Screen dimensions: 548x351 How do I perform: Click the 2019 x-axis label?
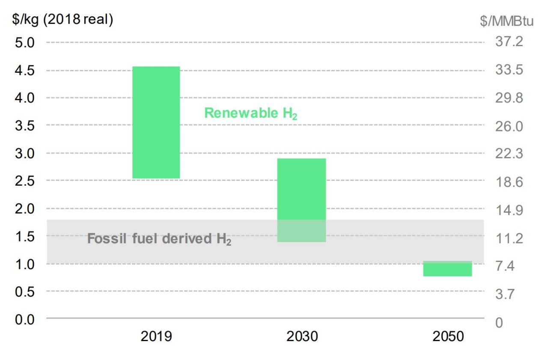coord(156,336)
